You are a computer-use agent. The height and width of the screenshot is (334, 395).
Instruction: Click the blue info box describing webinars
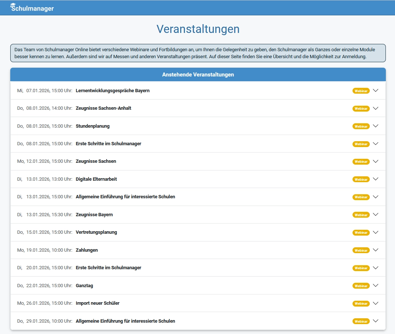coord(198,53)
